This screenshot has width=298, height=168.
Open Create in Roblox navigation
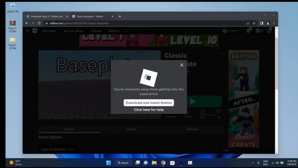coord(96,31)
